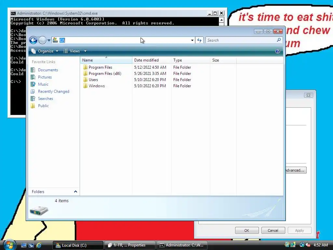The height and width of the screenshot is (250, 333).
Task: Click the Searches icon in sidebar
Action: tap(33, 99)
